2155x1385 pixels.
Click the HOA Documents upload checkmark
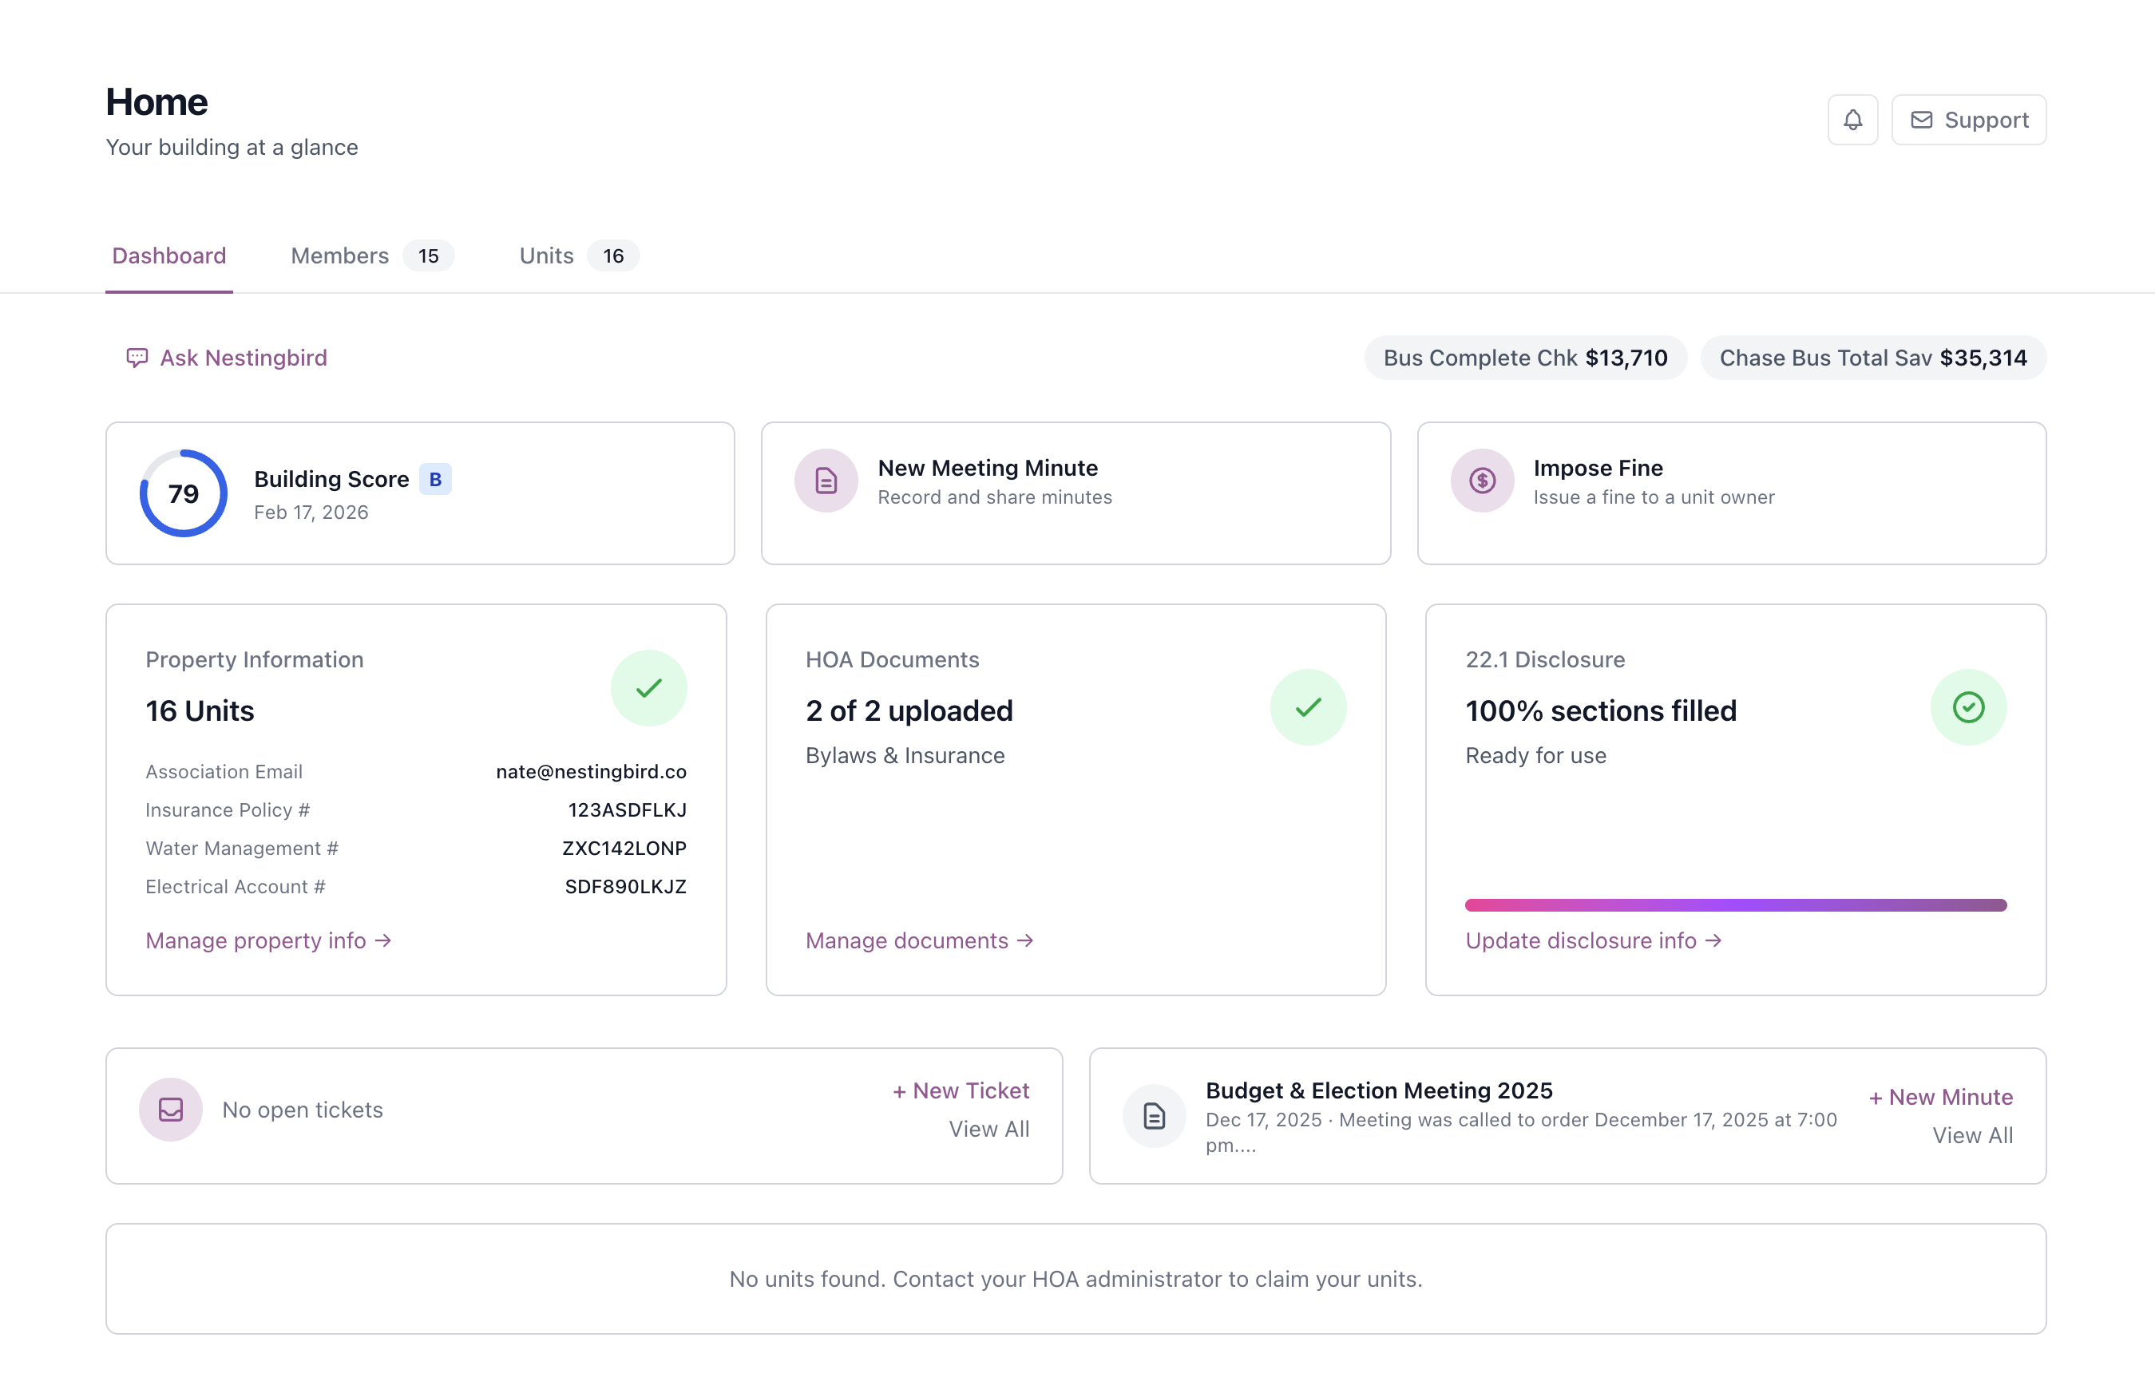(x=1309, y=707)
